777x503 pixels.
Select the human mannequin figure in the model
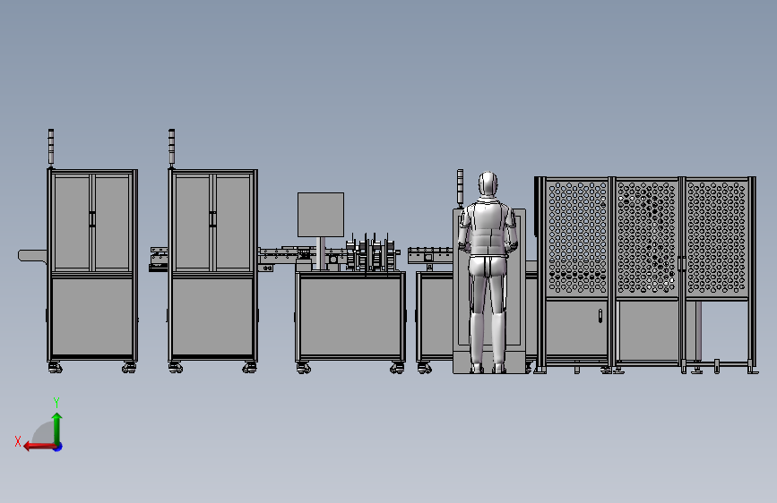click(x=488, y=271)
